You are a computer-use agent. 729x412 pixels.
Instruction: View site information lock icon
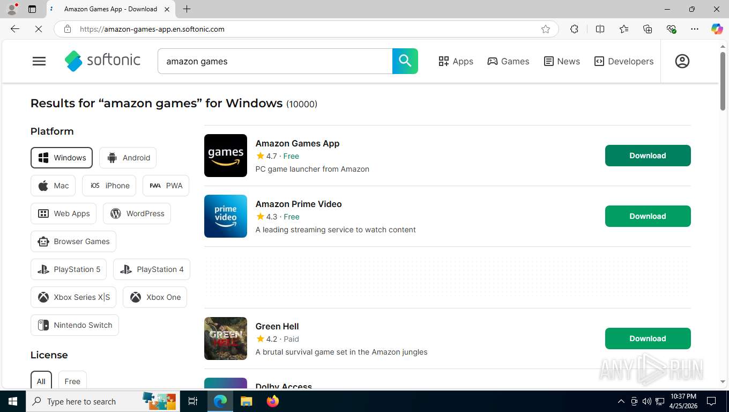pyautogui.click(x=68, y=29)
